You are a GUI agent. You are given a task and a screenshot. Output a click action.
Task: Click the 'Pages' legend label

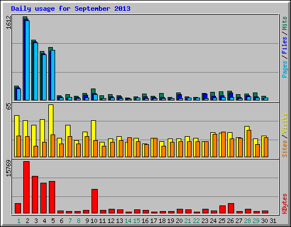(x=285, y=69)
